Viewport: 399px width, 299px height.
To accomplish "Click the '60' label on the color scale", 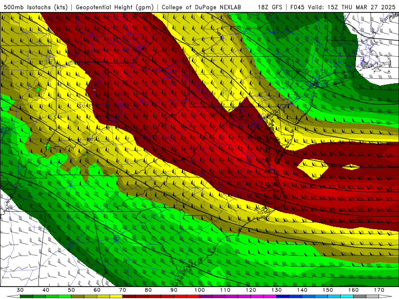I will pos(97,290).
